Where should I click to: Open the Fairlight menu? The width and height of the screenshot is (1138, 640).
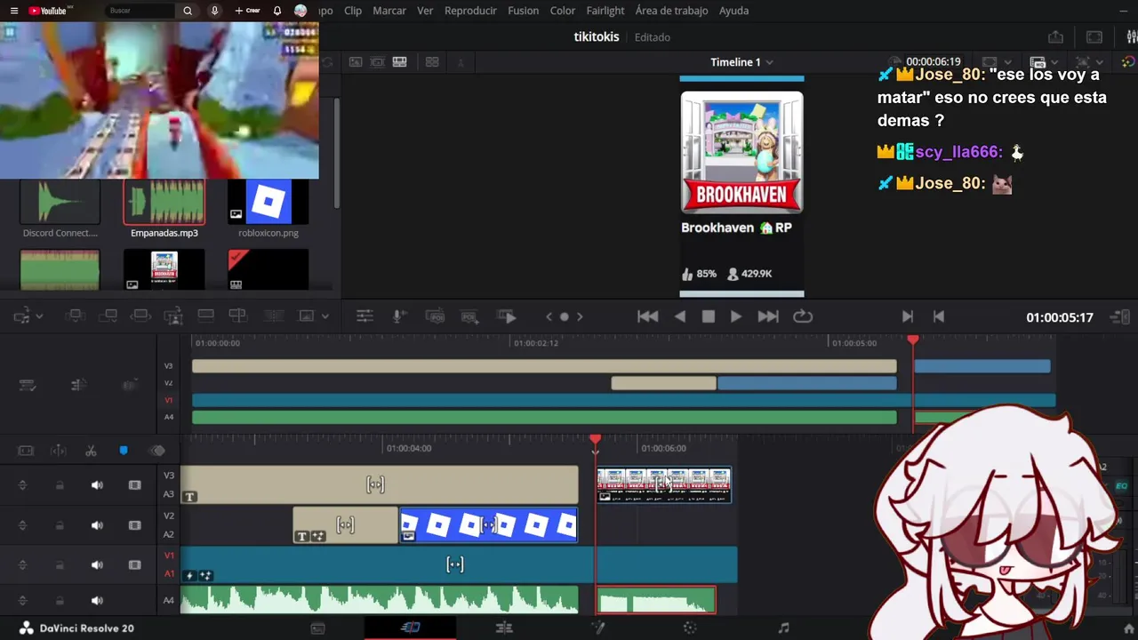coord(605,11)
